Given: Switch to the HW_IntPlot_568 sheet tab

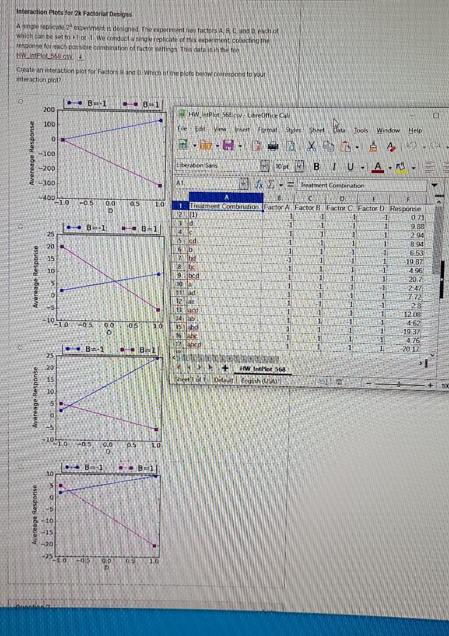Looking at the screenshot, I should (x=262, y=368).
